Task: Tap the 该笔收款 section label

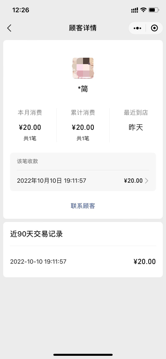Action: (28, 161)
